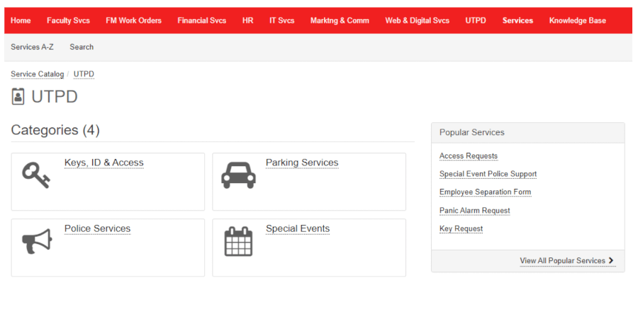The image size is (638, 326).
Task: Open the Search tab in the sub-navigation
Action: point(82,47)
